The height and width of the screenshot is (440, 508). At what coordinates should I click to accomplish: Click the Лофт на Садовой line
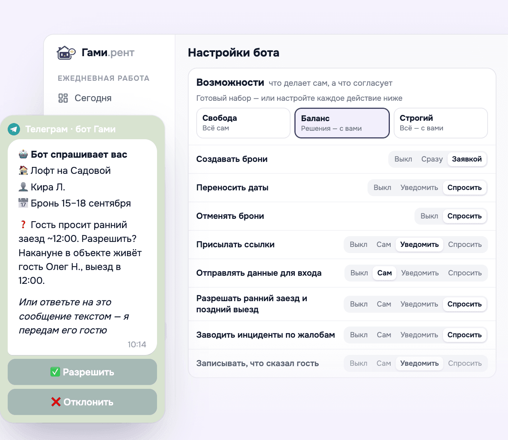[x=65, y=170]
